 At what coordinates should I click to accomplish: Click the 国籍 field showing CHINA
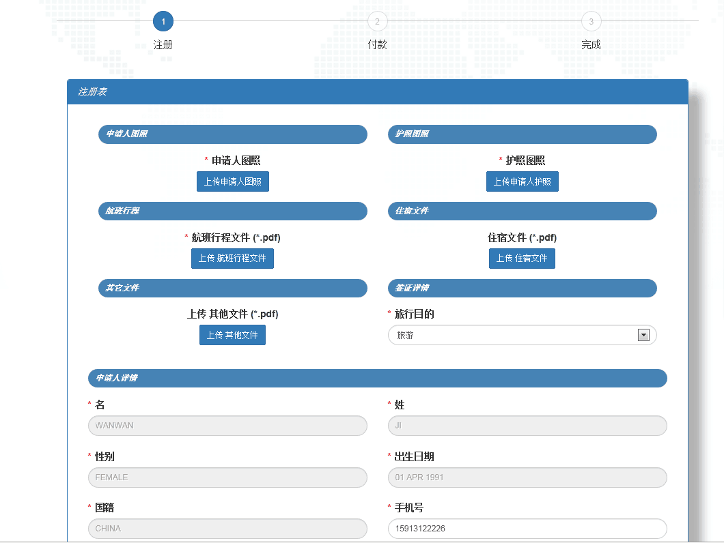coord(227,529)
